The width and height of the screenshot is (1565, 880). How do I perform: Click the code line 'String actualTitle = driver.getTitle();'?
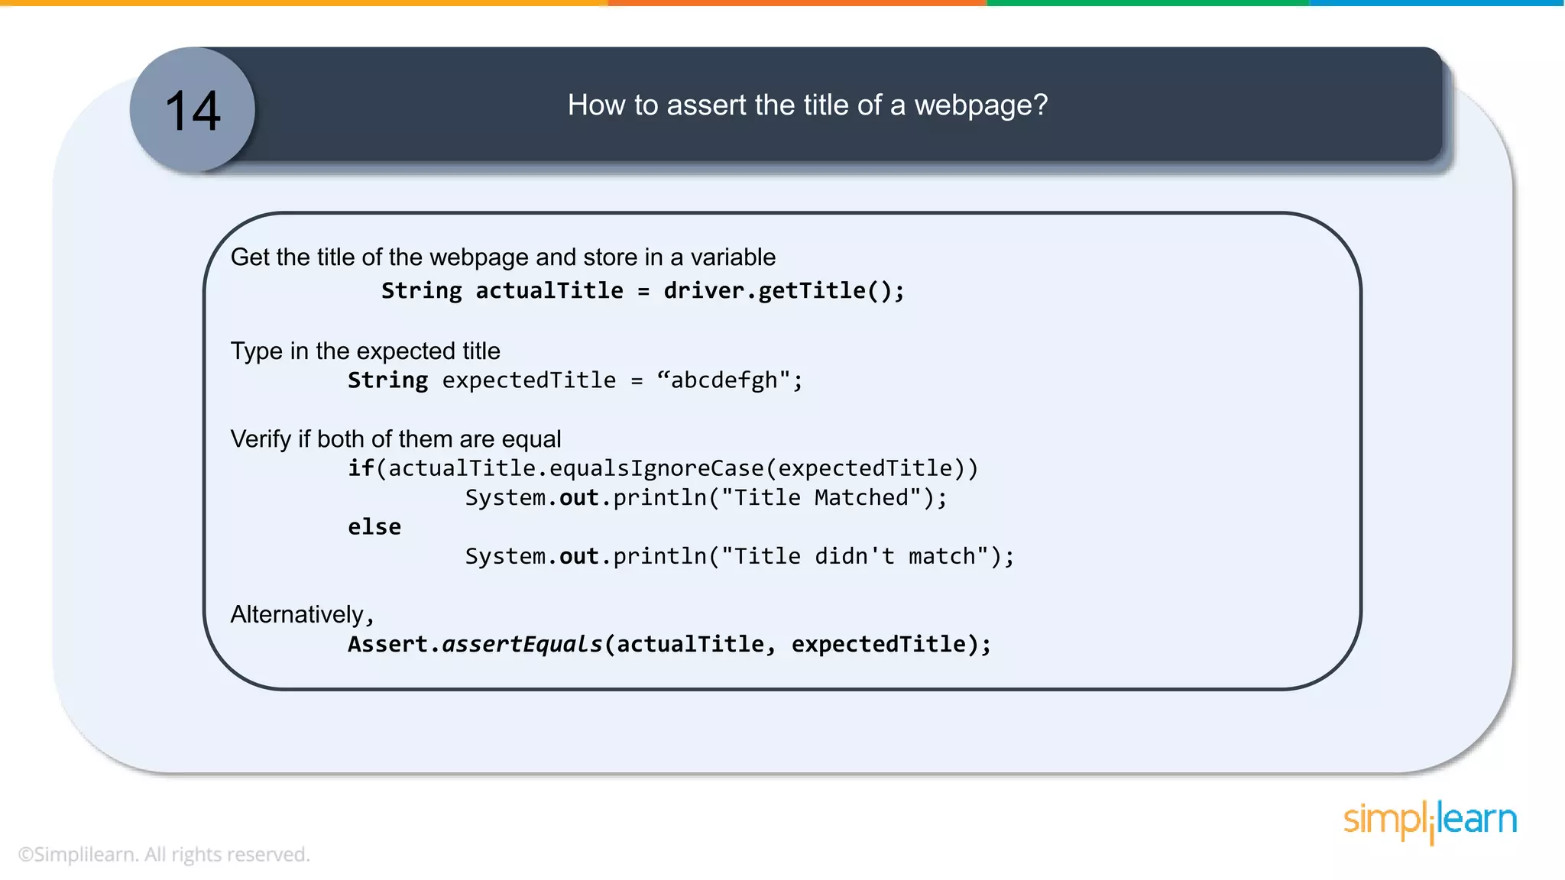pyautogui.click(x=643, y=291)
